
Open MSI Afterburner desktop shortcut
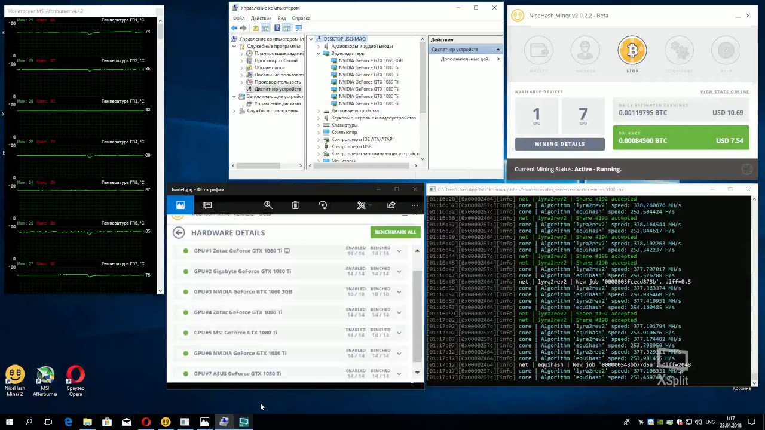[45, 381]
